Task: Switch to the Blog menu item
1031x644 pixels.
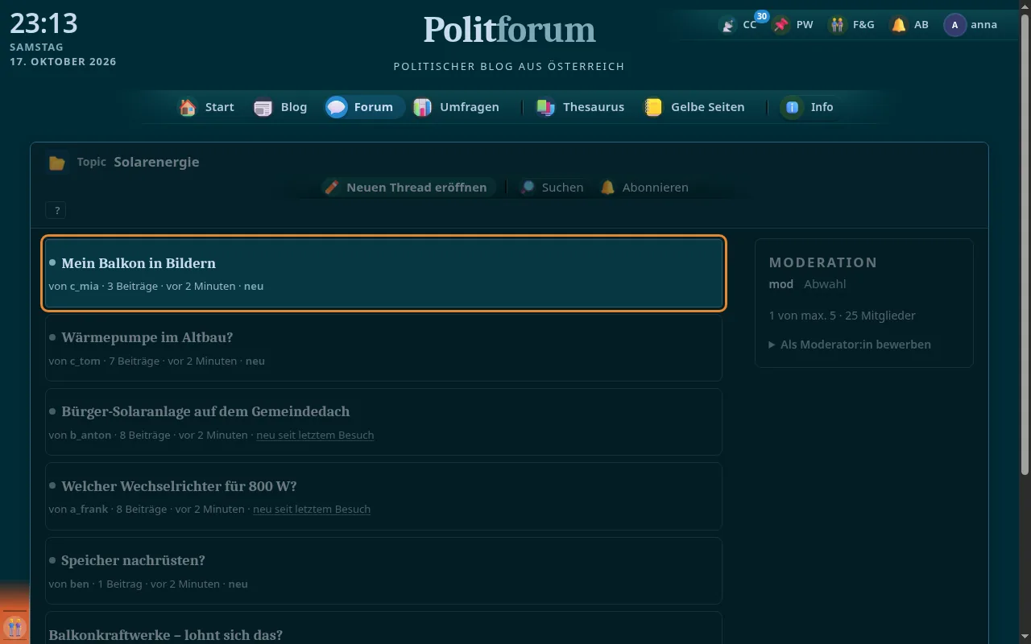Action: pyautogui.click(x=280, y=107)
